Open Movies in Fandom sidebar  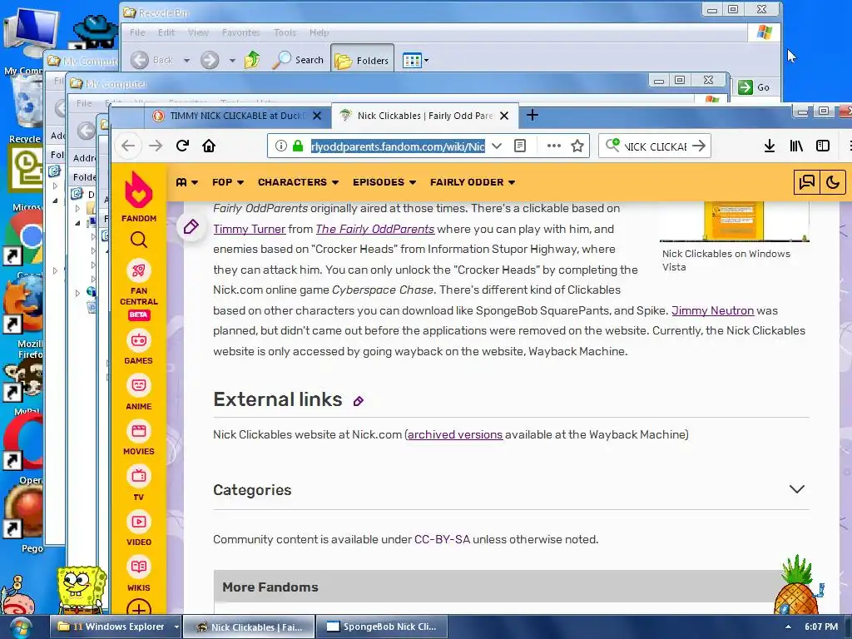click(x=139, y=438)
